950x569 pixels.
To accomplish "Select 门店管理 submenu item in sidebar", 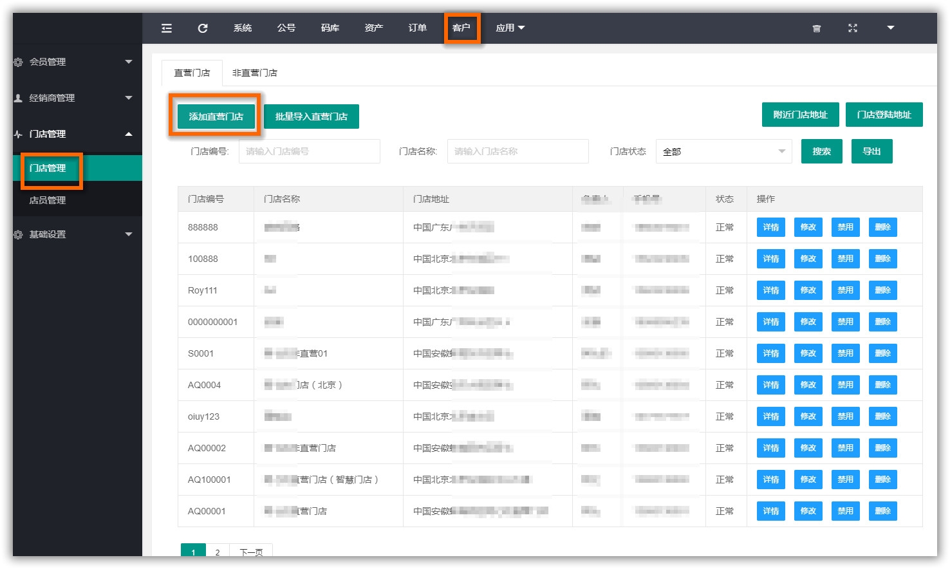I will 77,168.
